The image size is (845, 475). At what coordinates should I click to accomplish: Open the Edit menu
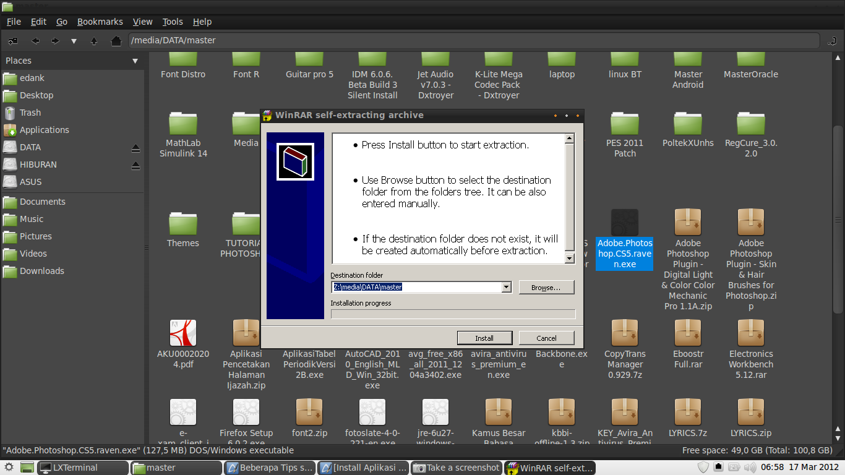38,22
